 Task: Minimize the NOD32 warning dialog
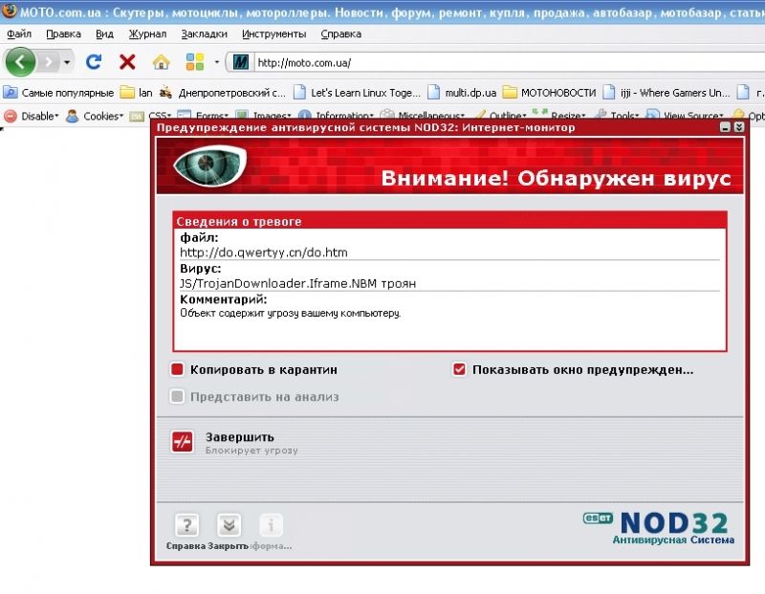725,127
